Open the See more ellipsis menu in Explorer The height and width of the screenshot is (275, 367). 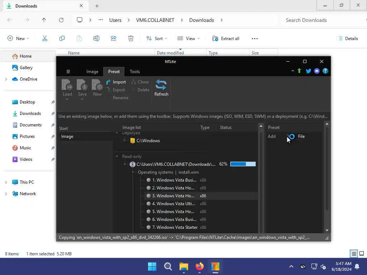point(255,39)
